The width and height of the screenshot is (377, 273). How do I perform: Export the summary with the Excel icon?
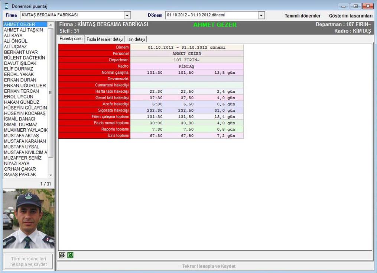[x=70, y=255]
